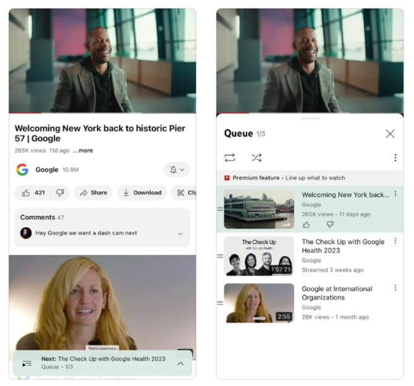Tap the Premium feature red badge icon
414x386 pixels.
227,178
